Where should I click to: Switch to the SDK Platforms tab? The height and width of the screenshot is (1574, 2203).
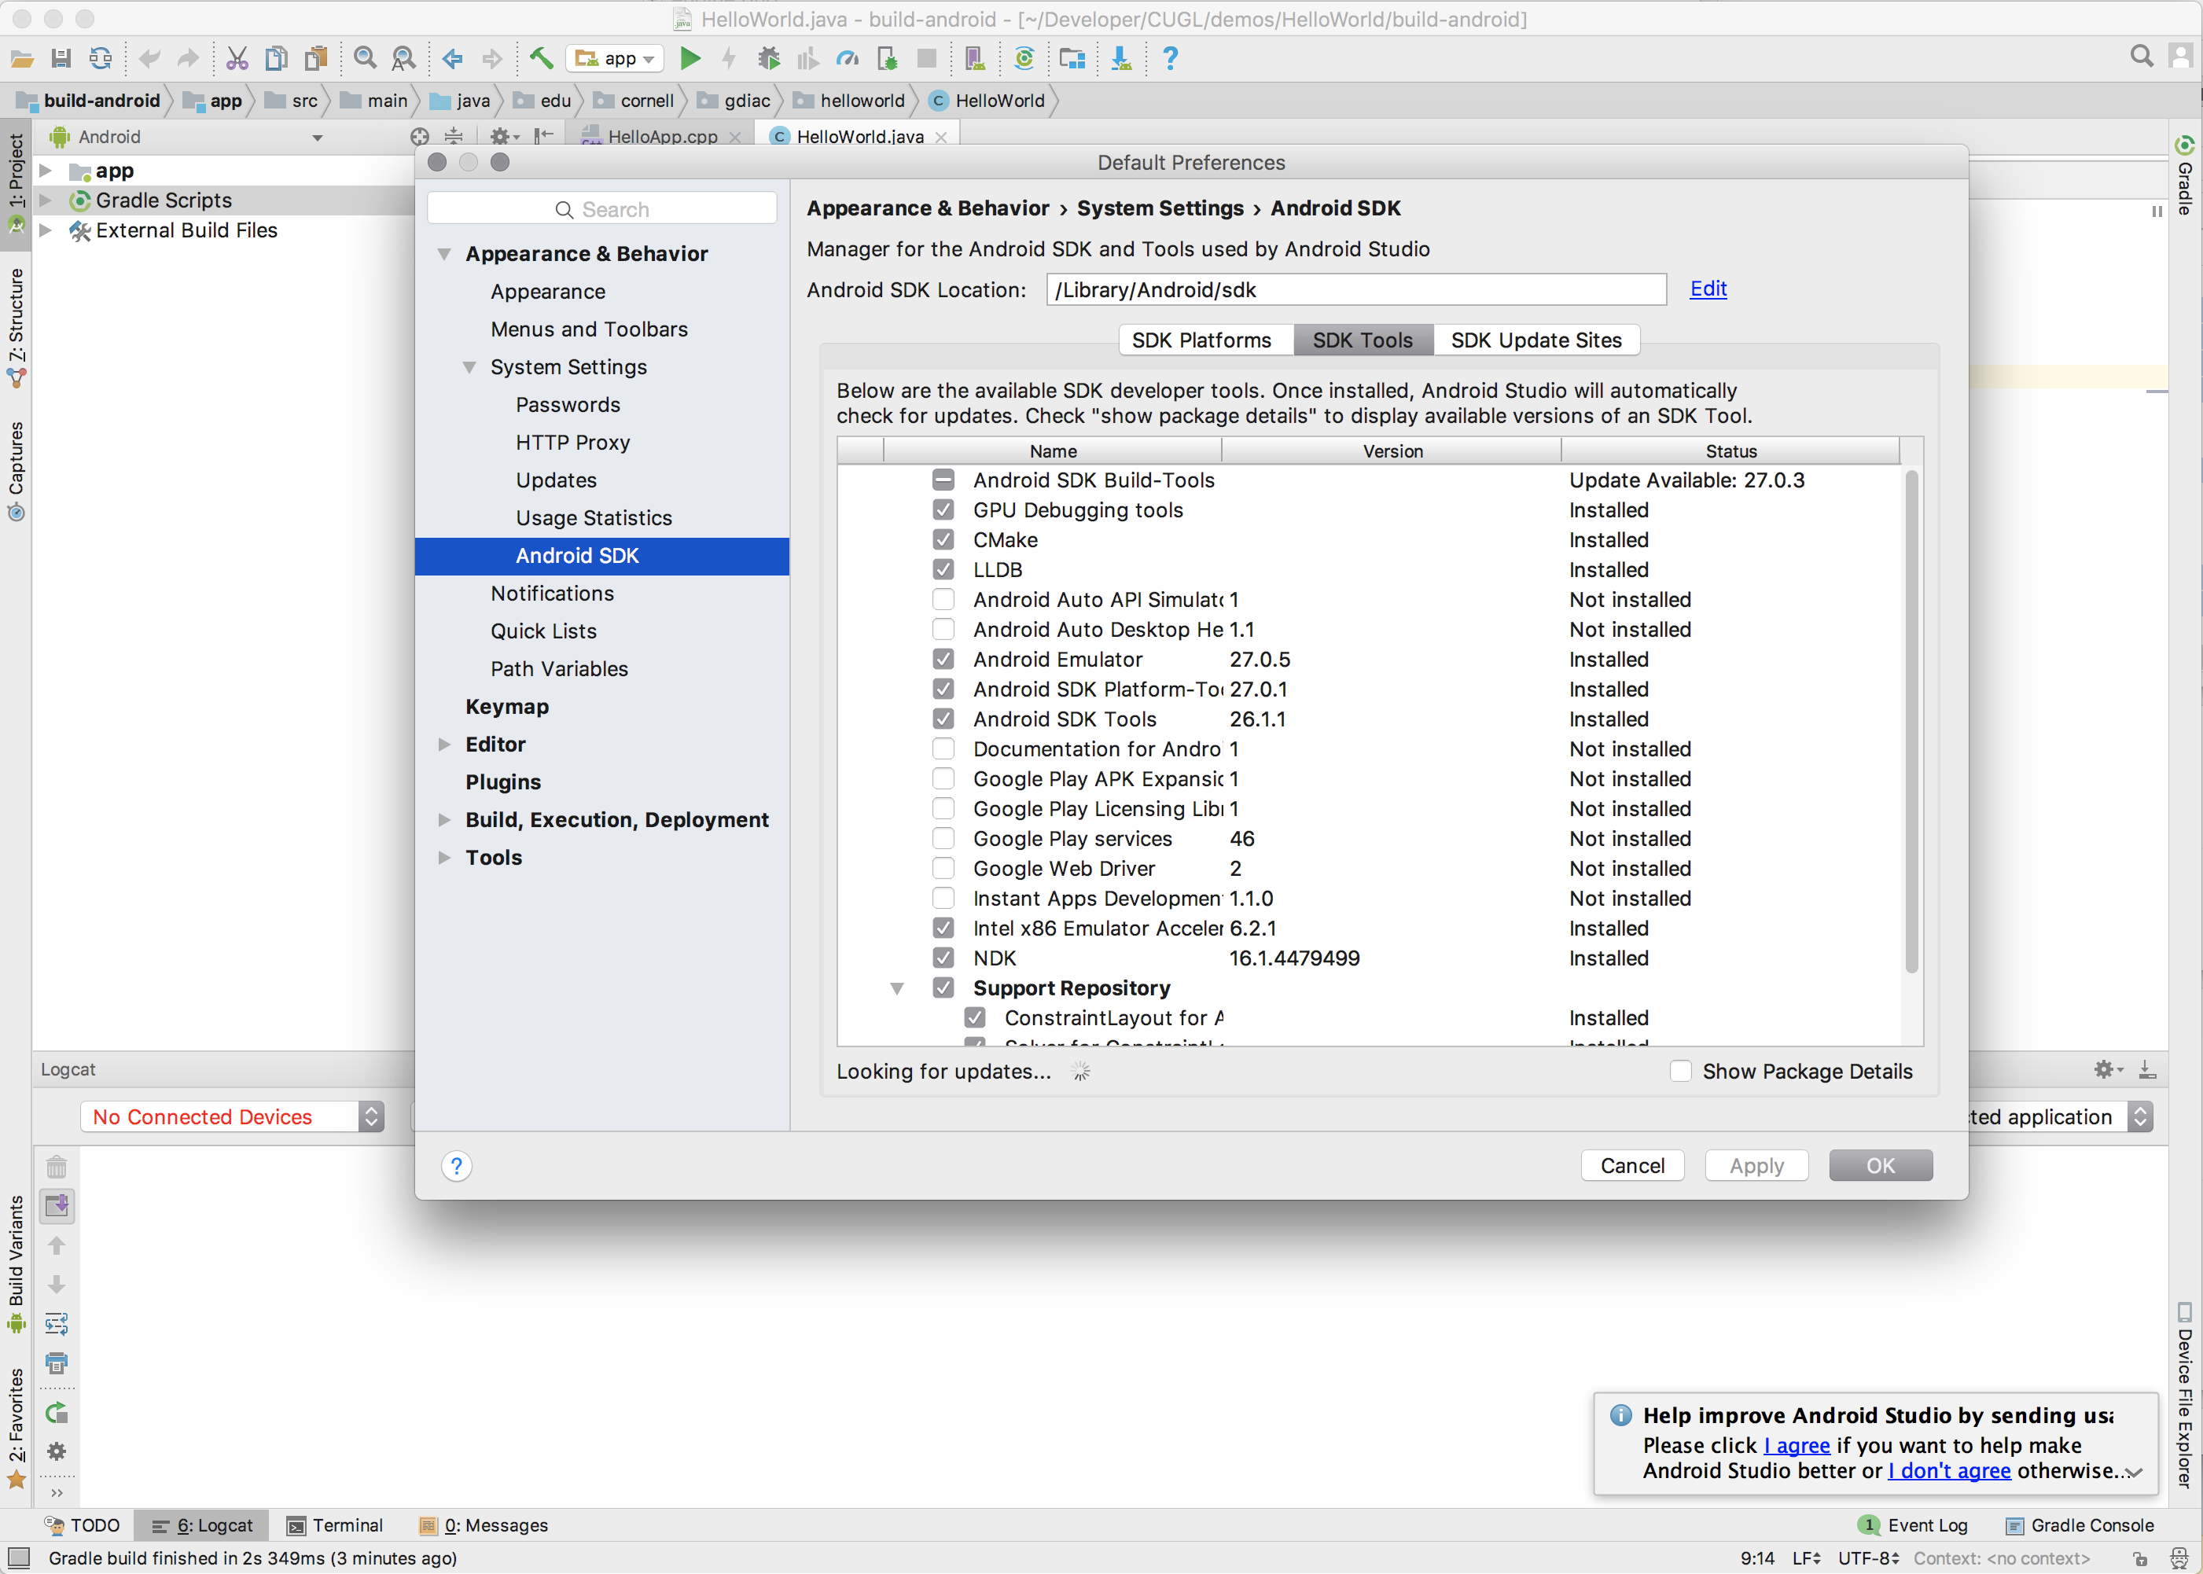(1202, 340)
